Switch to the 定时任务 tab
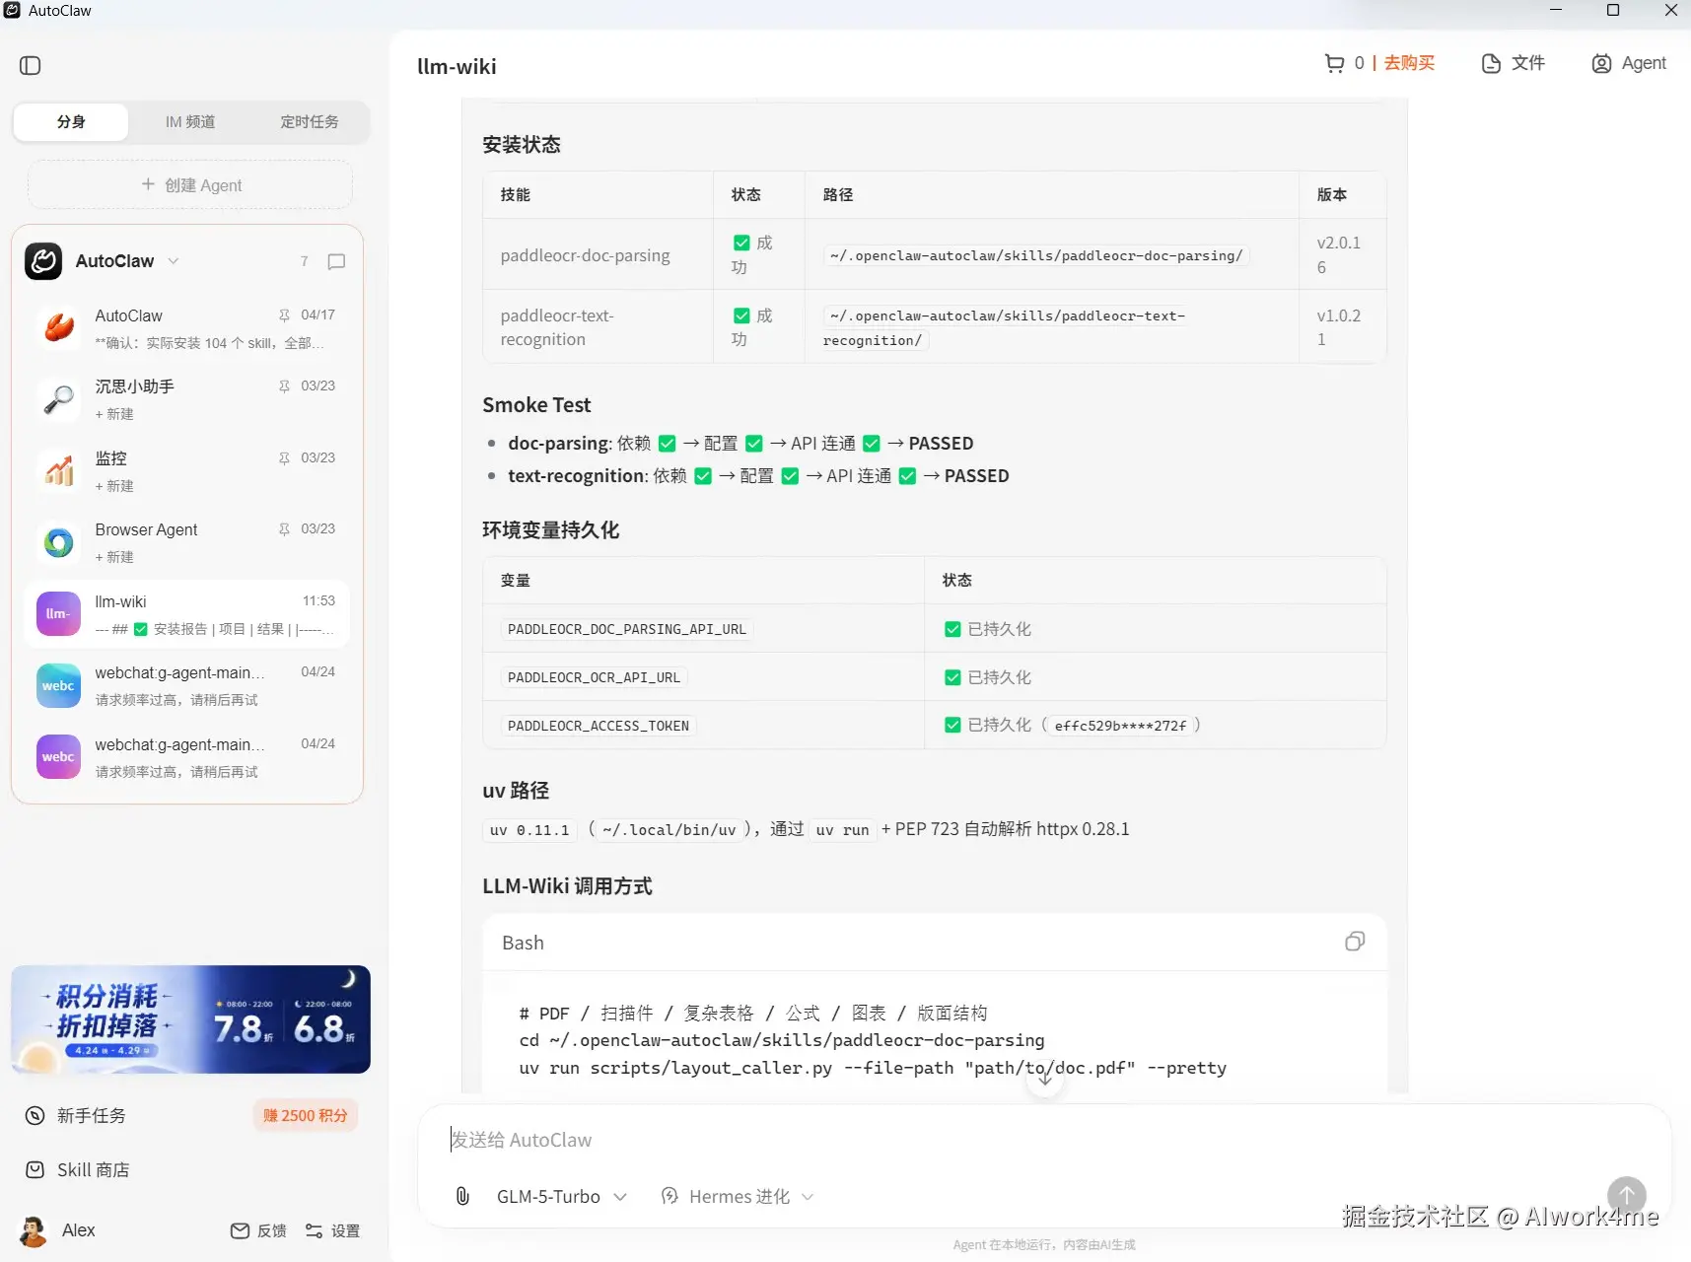This screenshot has width=1691, height=1262. (310, 122)
